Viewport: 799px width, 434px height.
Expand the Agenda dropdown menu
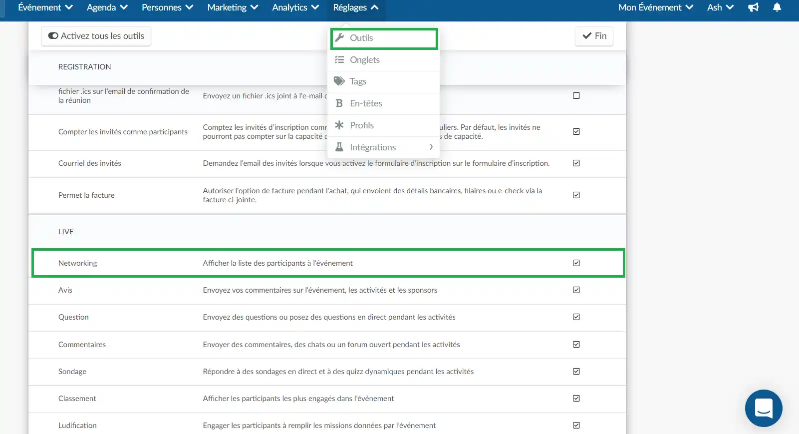point(107,7)
